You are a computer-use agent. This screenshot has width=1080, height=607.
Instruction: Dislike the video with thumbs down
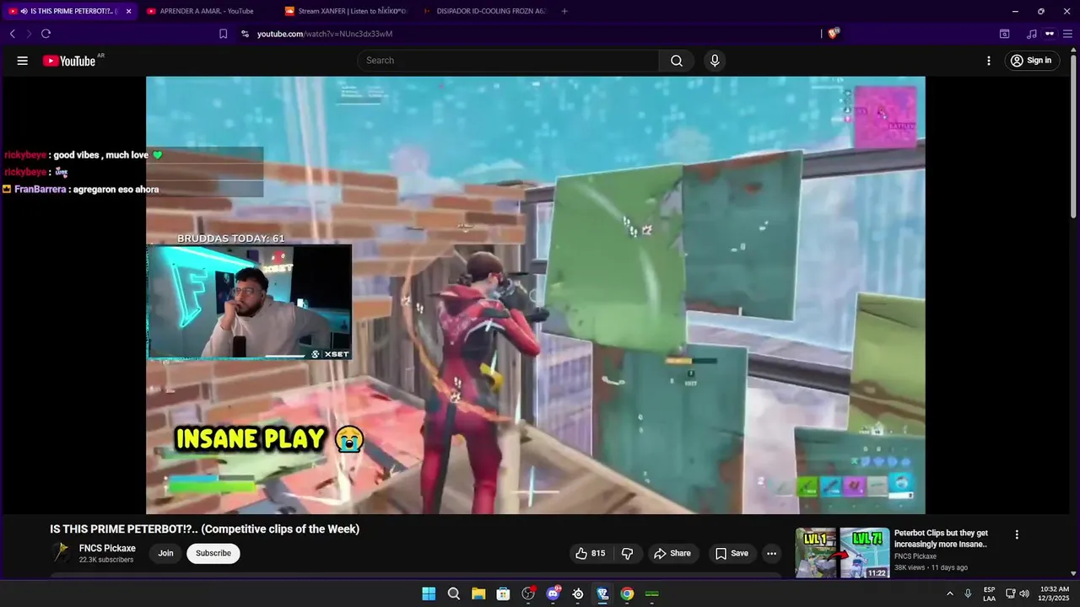(x=628, y=553)
